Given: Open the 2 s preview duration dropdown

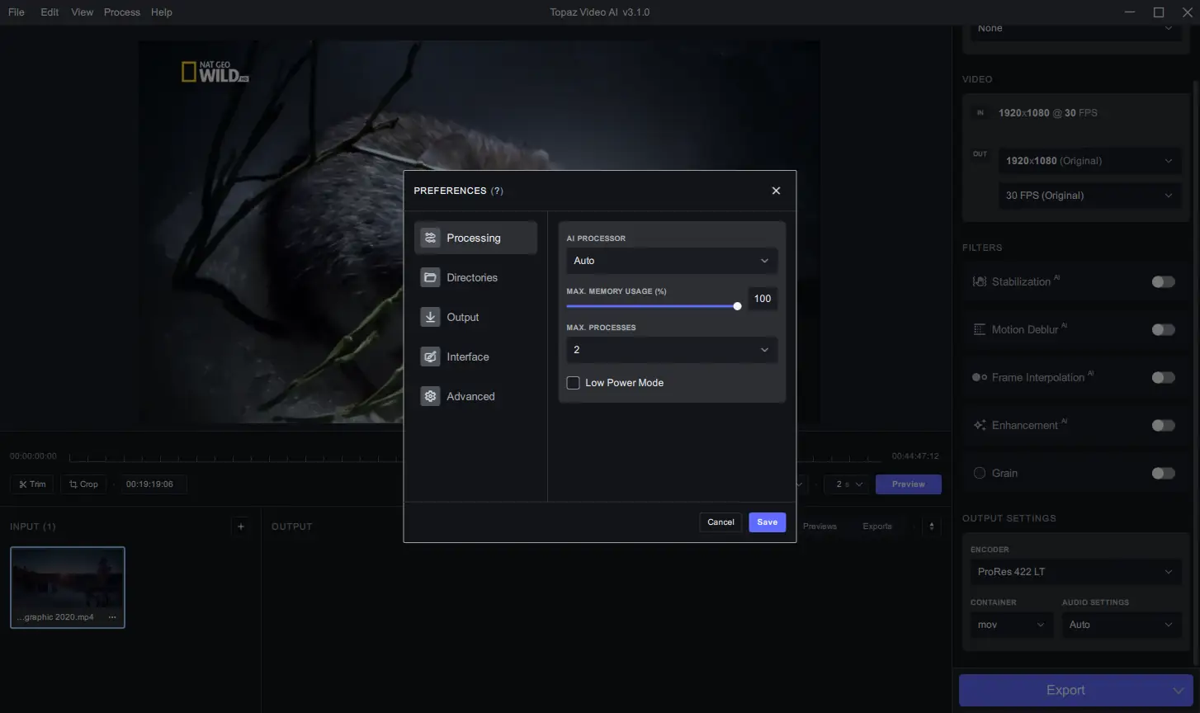Looking at the screenshot, I should pyautogui.click(x=848, y=484).
